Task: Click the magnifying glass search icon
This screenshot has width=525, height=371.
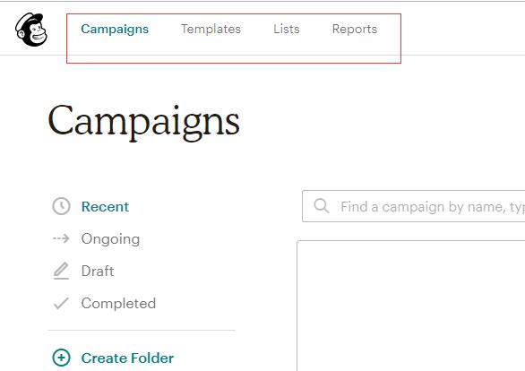Action: click(x=322, y=205)
